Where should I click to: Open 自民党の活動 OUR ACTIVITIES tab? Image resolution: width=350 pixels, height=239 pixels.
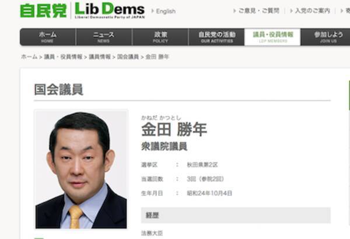pos(217,37)
